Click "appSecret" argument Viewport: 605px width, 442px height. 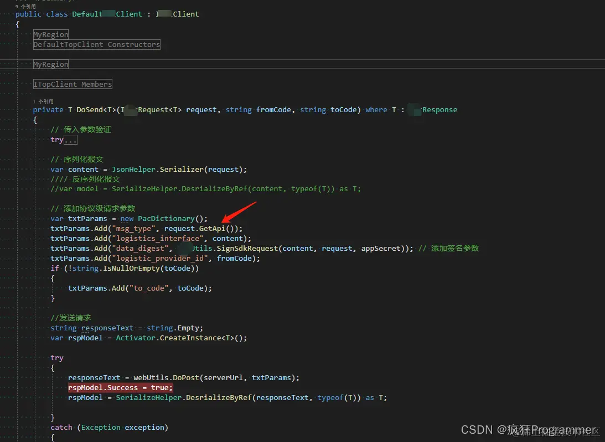click(x=381, y=248)
